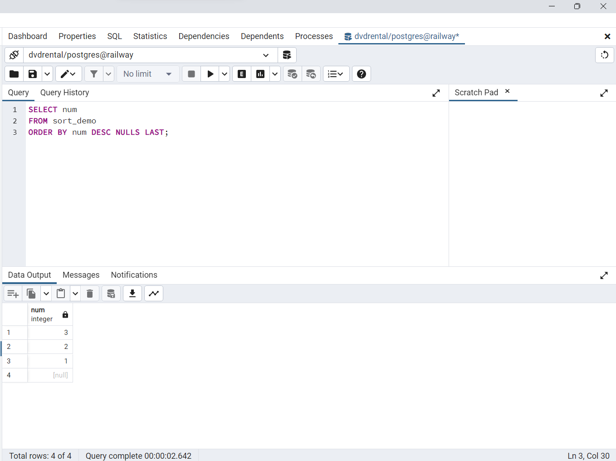Image resolution: width=616 pixels, height=461 pixels.
Task: Open the No limit rows dropdown
Action: (x=148, y=74)
